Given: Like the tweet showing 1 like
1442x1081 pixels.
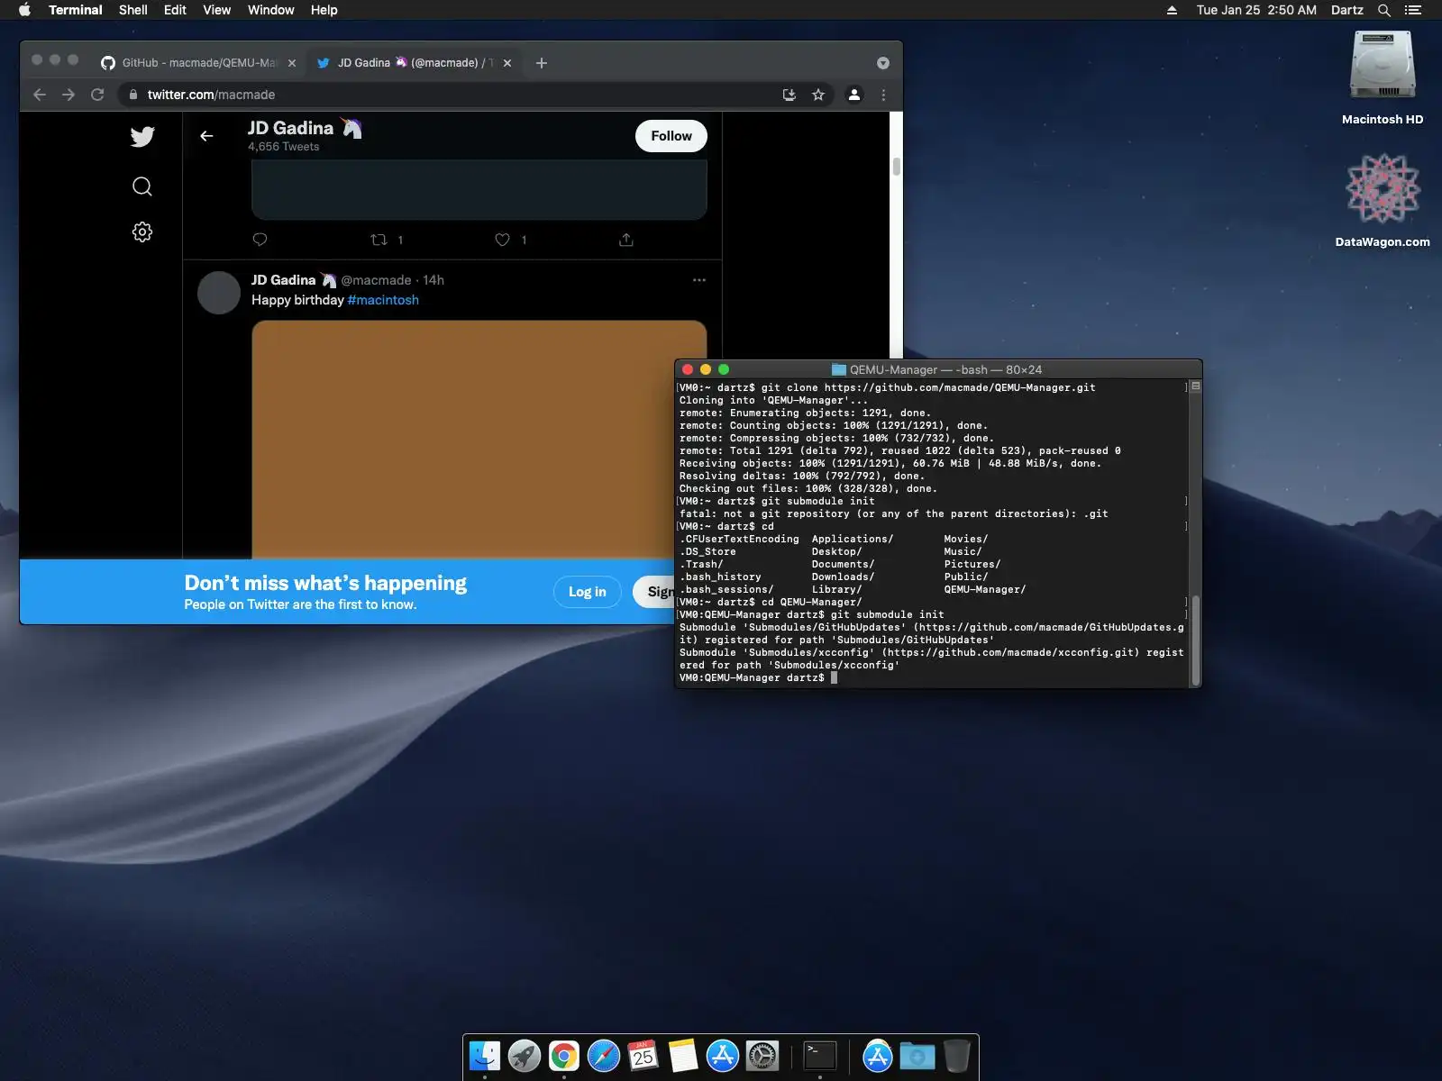Looking at the screenshot, I should coord(502,240).
